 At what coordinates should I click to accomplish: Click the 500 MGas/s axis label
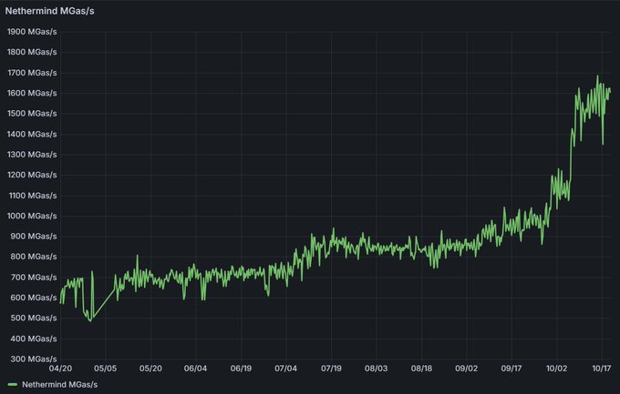coord(34,318)
